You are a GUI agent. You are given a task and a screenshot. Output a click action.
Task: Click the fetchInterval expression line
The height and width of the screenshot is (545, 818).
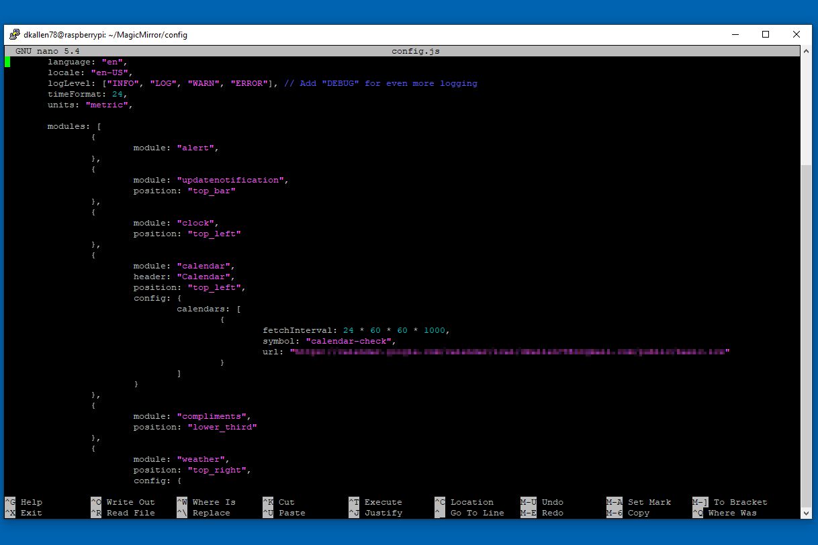(x=356, y=330)
